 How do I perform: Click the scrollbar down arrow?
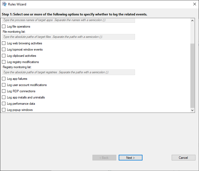coord(193,110)
